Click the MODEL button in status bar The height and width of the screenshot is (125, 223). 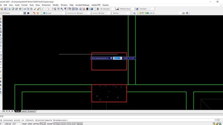coord(80,124)
